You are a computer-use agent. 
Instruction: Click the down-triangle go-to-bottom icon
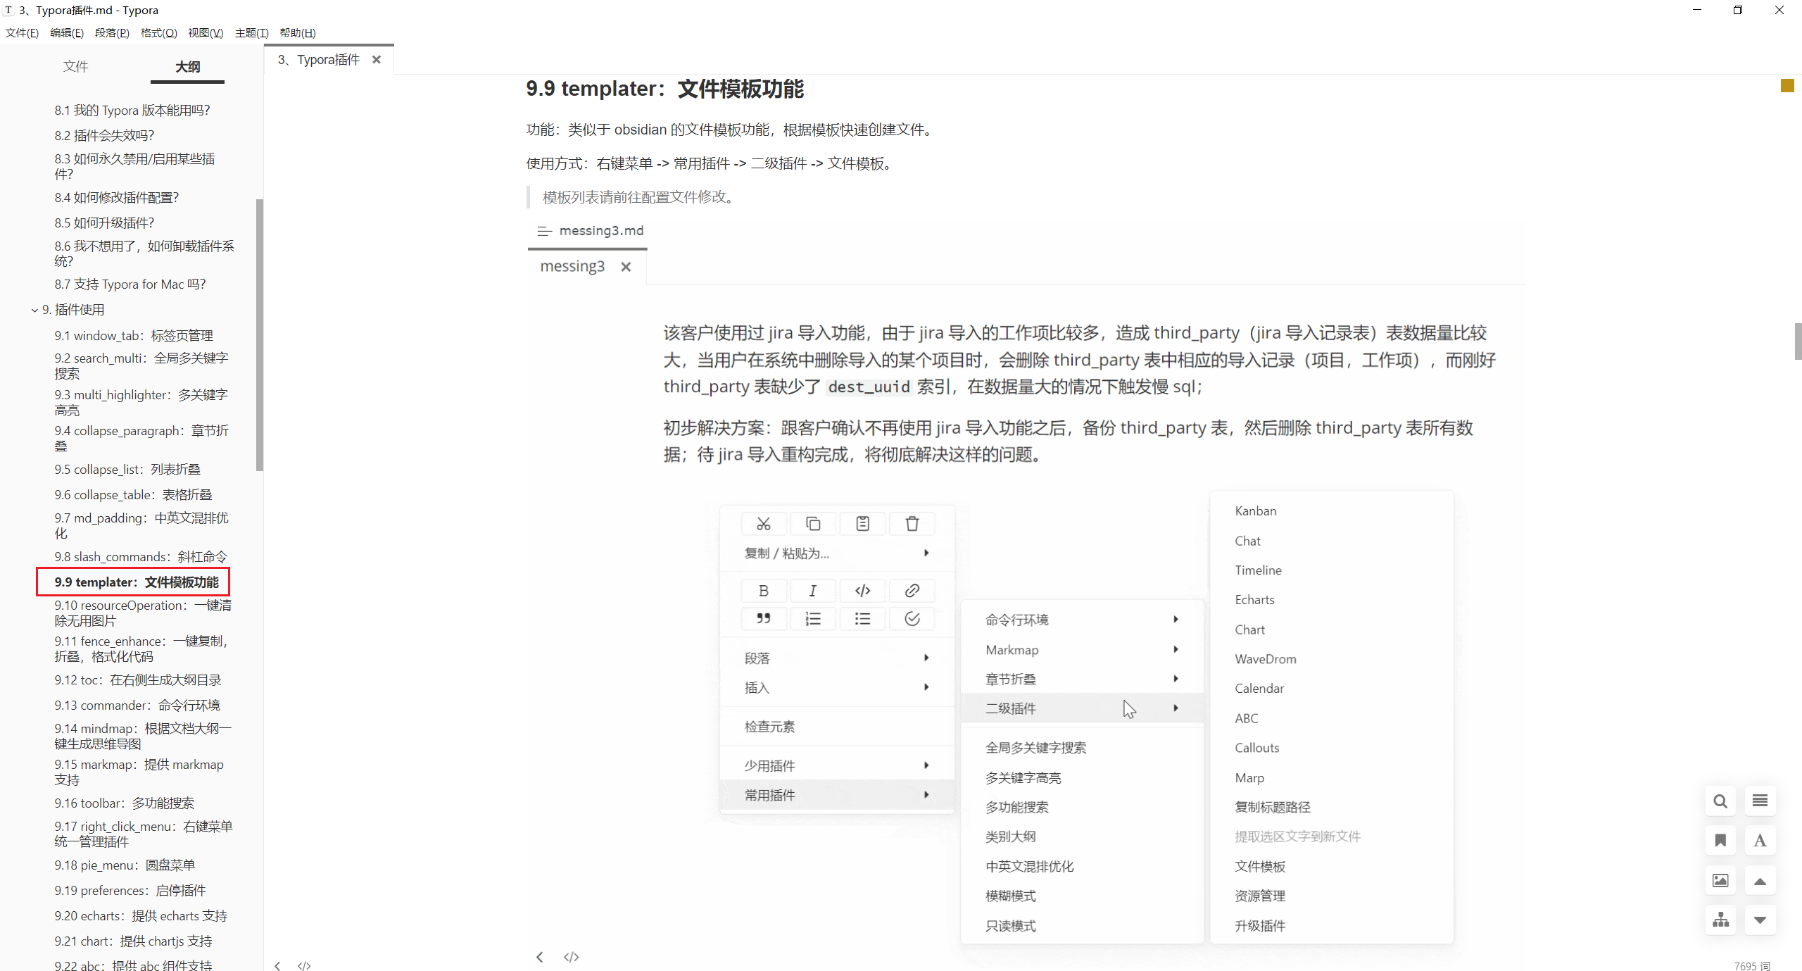(x=1760, y=920)
